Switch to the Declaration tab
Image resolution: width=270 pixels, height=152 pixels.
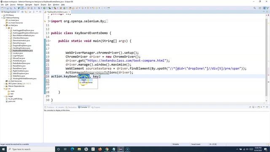pos(71,107)
